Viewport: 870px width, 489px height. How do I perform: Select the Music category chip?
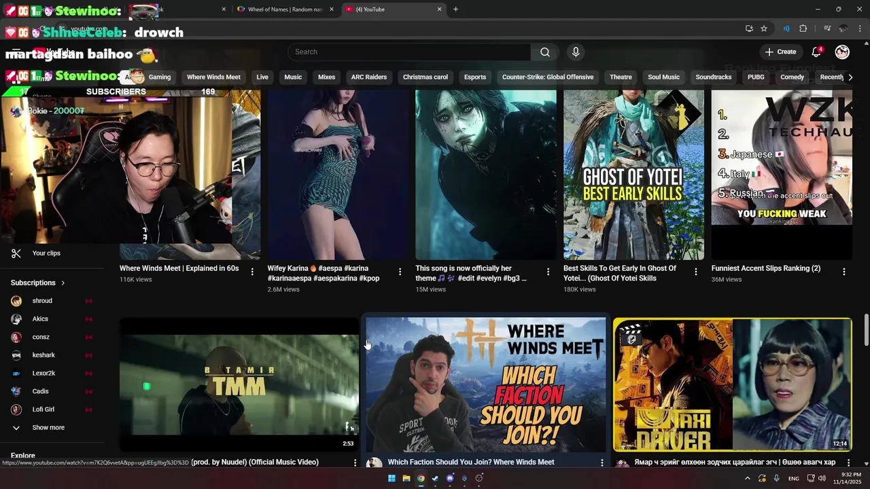point(293,77)
